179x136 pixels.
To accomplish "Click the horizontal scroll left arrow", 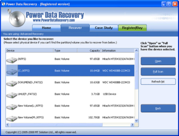I will point(8,125).
